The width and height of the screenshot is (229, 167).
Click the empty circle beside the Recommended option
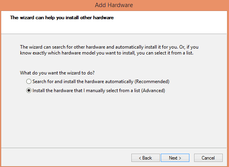tap(29, 82)
